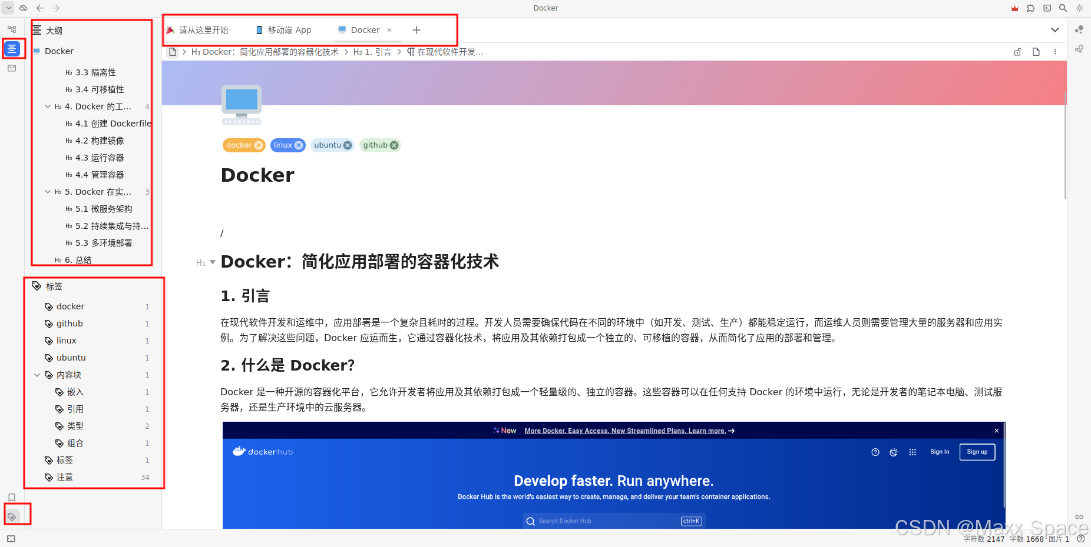Toggle the outline dock panel
The height and width of the screenshot is (547, 1091).
click(x=12, y=48)
